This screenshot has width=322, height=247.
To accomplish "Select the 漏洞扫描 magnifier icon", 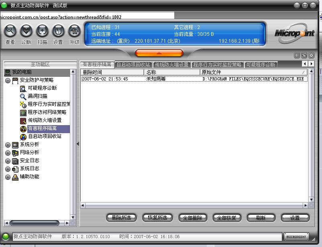I will (x=23, y=97).
